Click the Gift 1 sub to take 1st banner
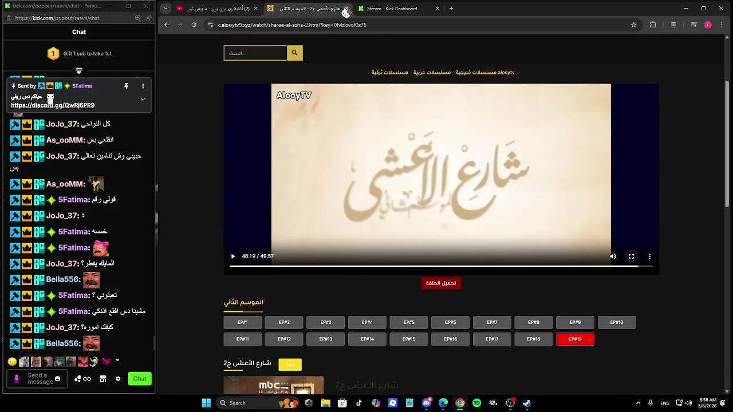 tap(79, 53)
